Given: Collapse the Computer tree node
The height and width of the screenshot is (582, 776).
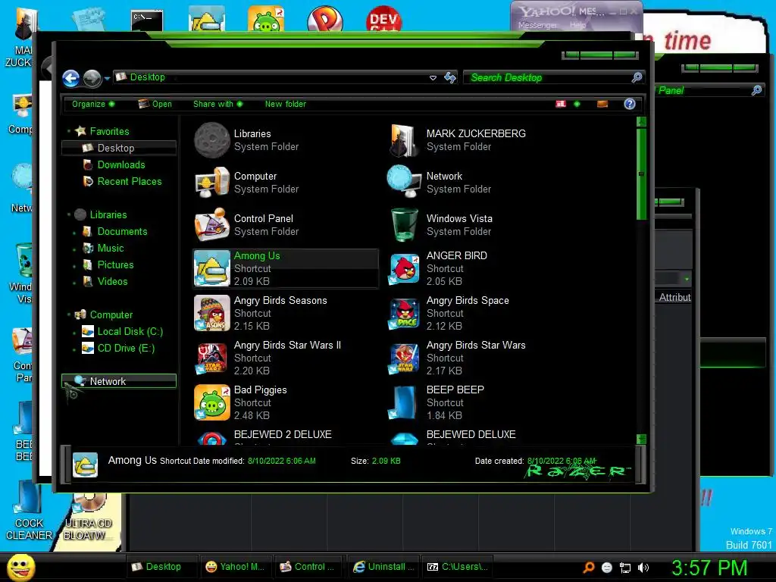Looking at the screenshot, I should pos(69,314).
